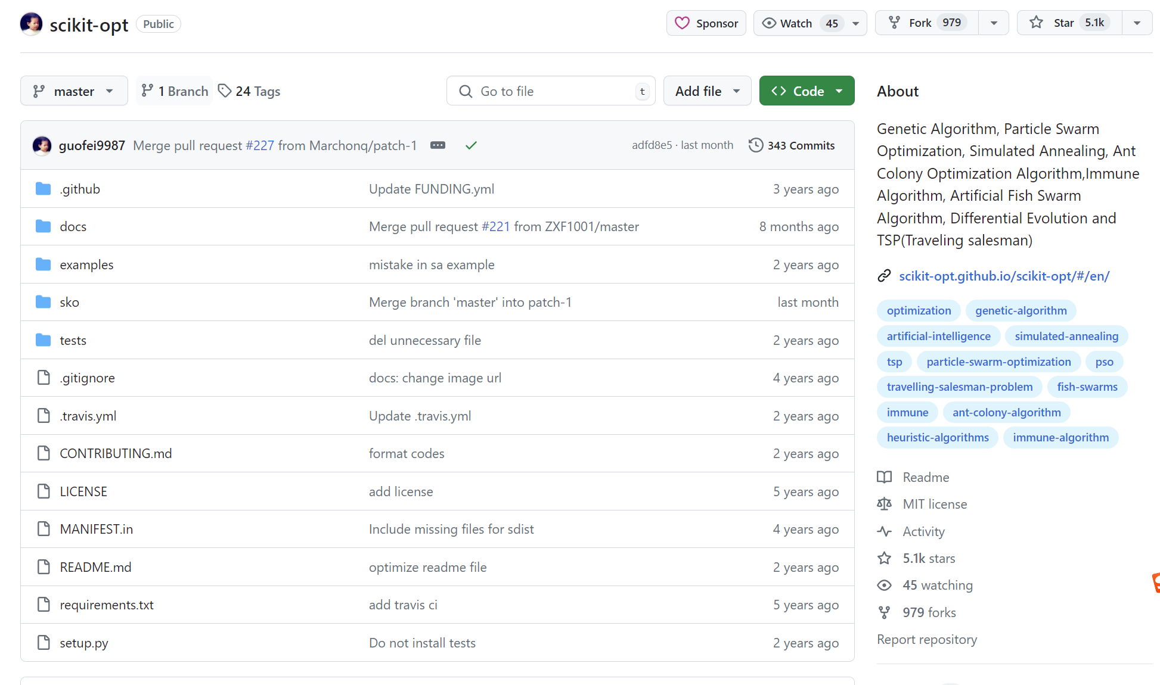
Task: Select the simulated-annealing topic tag
Action: 1066,336
